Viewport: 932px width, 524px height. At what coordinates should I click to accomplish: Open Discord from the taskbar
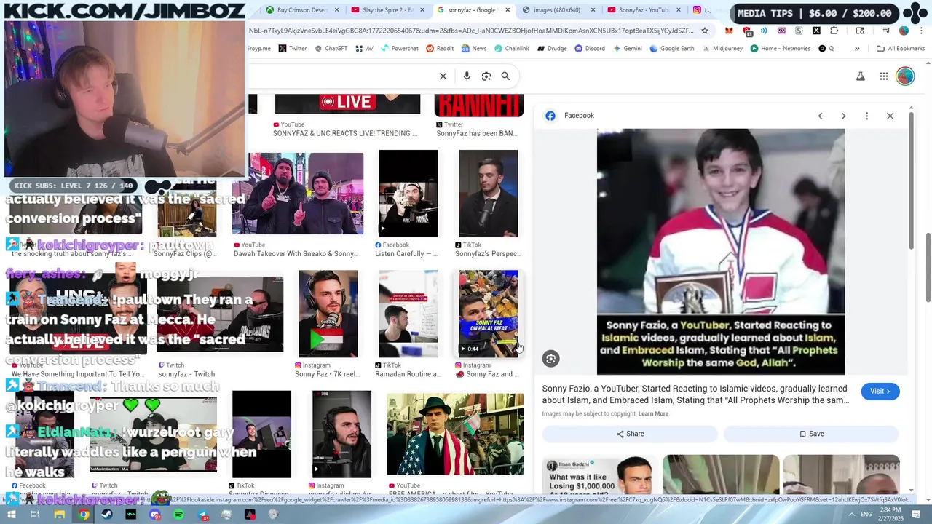click(x=154, y=515)
